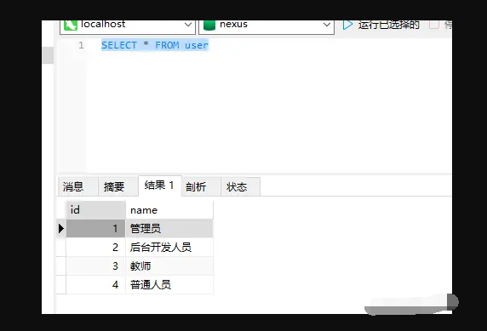
Task: Select the 管理员 cell
Action: click(x=169, y=229)
